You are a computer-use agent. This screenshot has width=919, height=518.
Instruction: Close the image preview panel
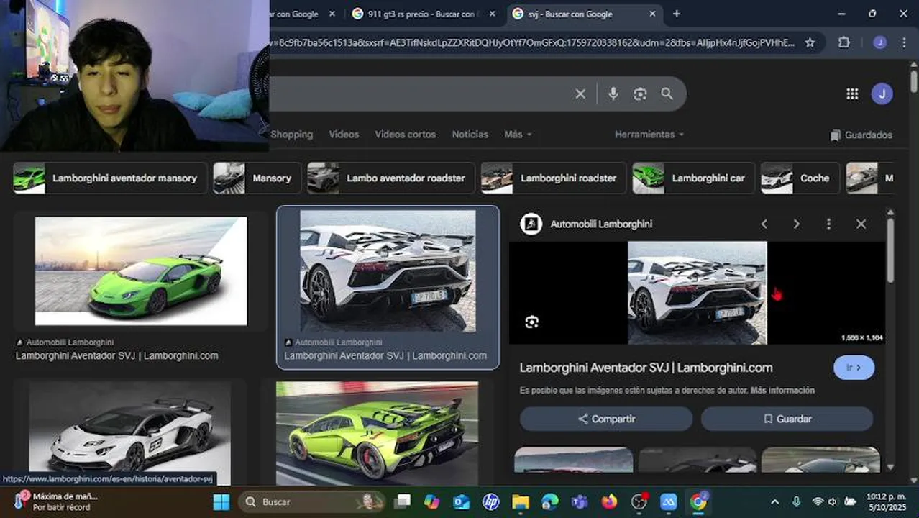pyautogui.click(x=861, y=224)
